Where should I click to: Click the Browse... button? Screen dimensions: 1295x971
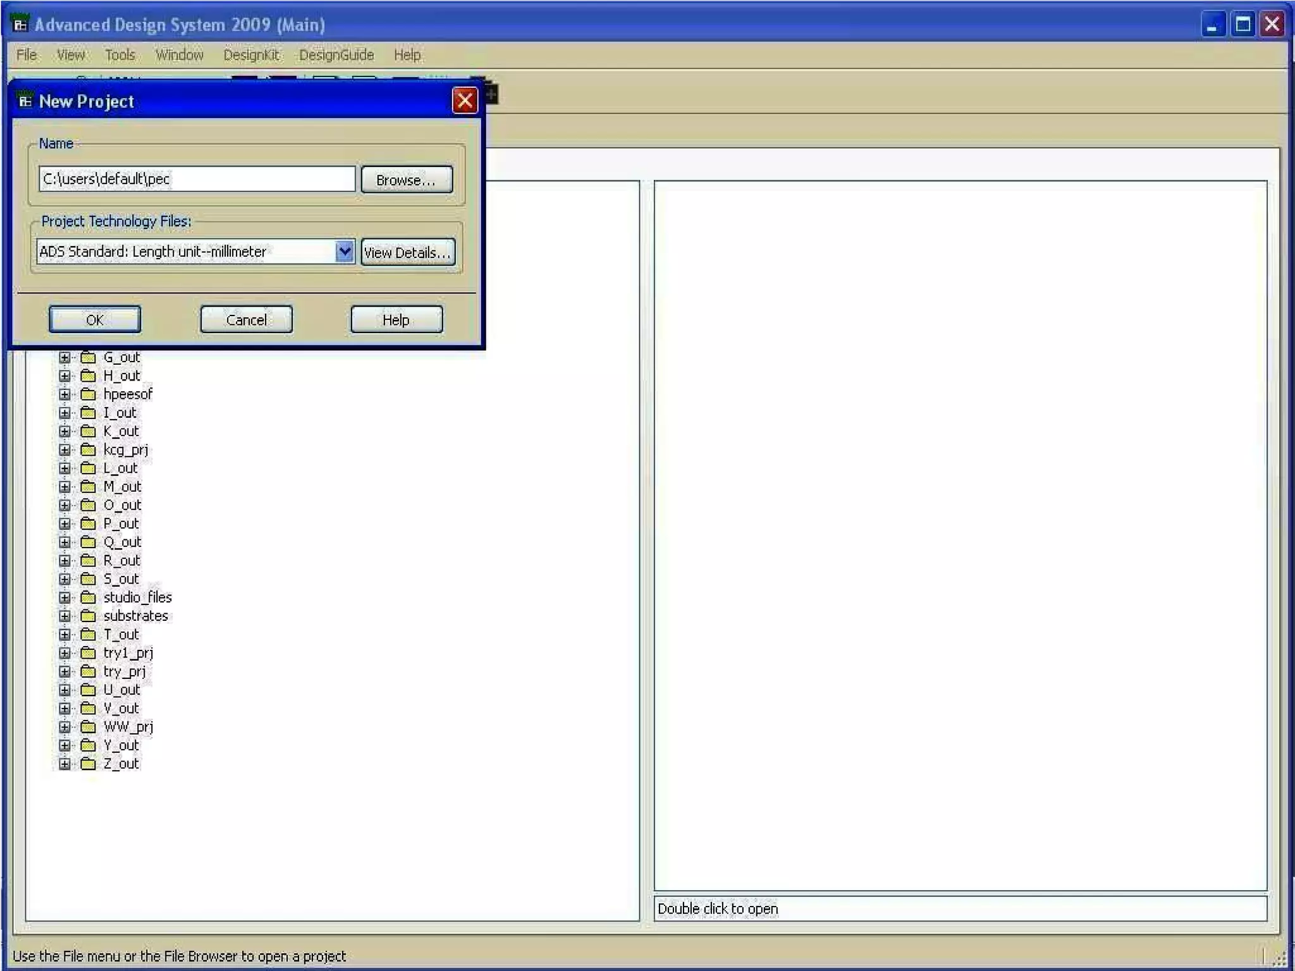coord(407,180)
